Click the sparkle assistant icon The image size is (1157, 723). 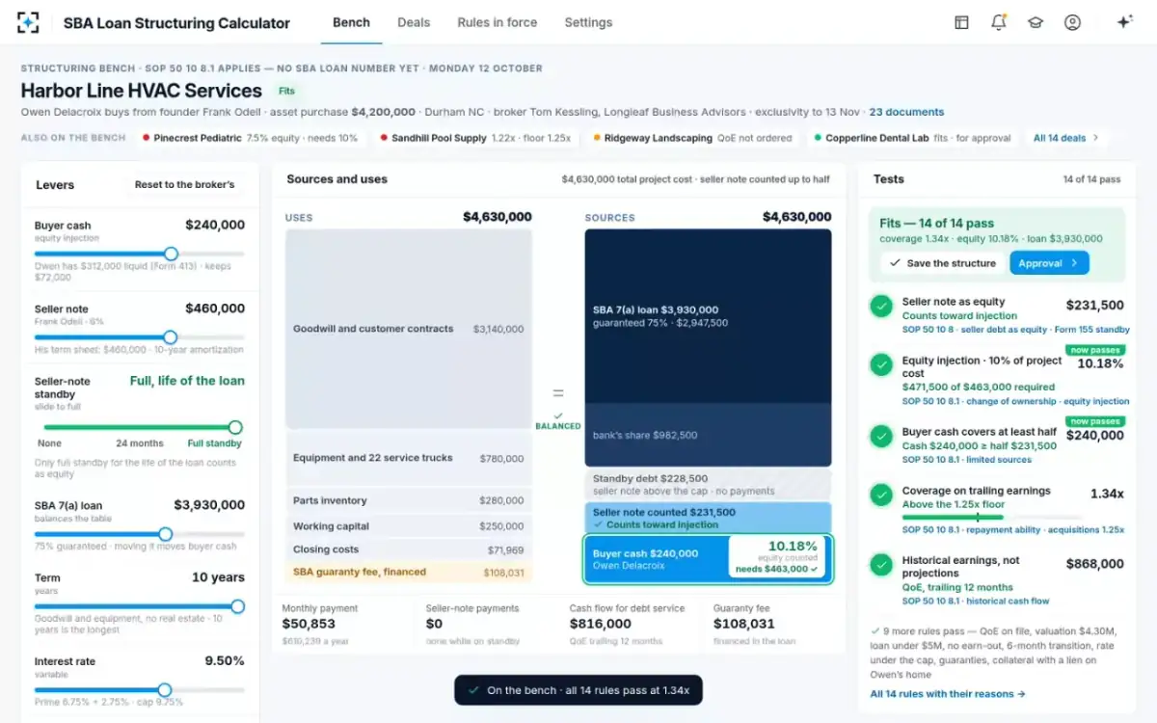[1123, 22]
